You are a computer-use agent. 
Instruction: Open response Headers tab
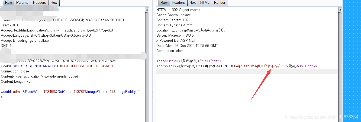pos(178,3)
